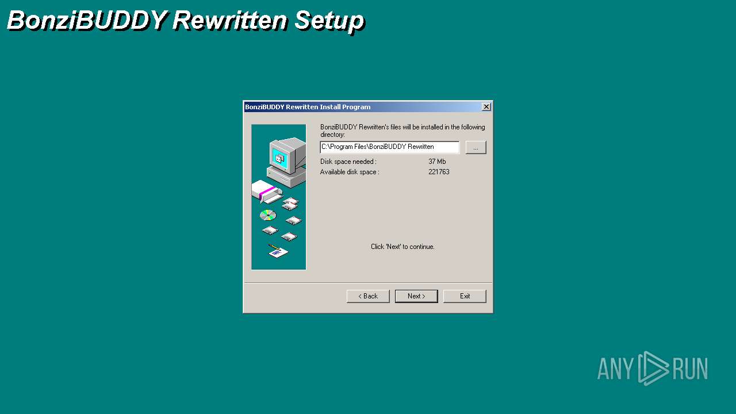Screen dimensions: 736x414
Task: Click the "Click 'Next' to continue." text
Action: click(x=402, y=247)
